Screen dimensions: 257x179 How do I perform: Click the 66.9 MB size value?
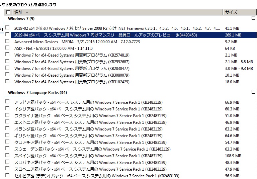coord(232,102)
